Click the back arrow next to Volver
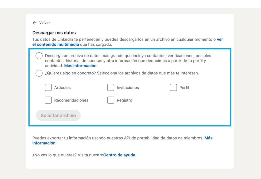Image resolution: width=261 pixels, height=179 pixels. point(35,23)
